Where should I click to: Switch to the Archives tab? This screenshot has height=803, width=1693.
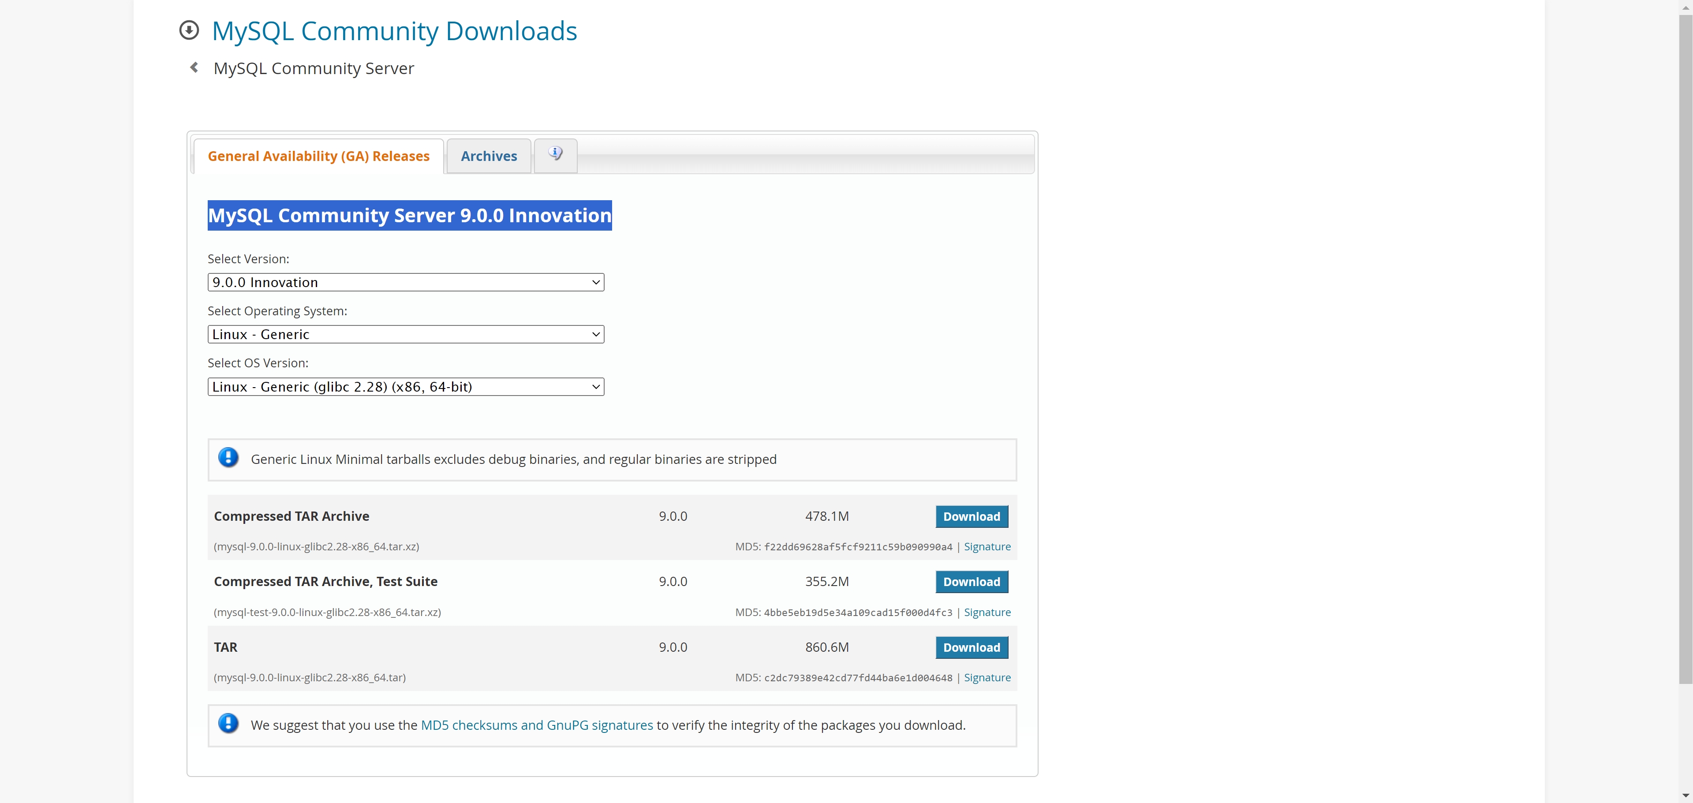[x=488, y=157]
